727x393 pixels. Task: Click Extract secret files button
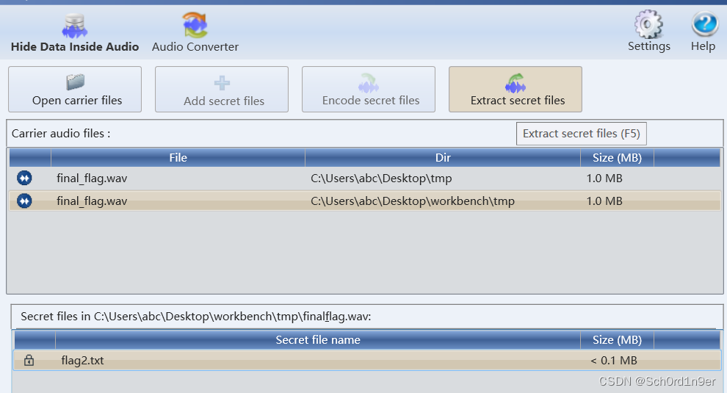tap(515, 89)
